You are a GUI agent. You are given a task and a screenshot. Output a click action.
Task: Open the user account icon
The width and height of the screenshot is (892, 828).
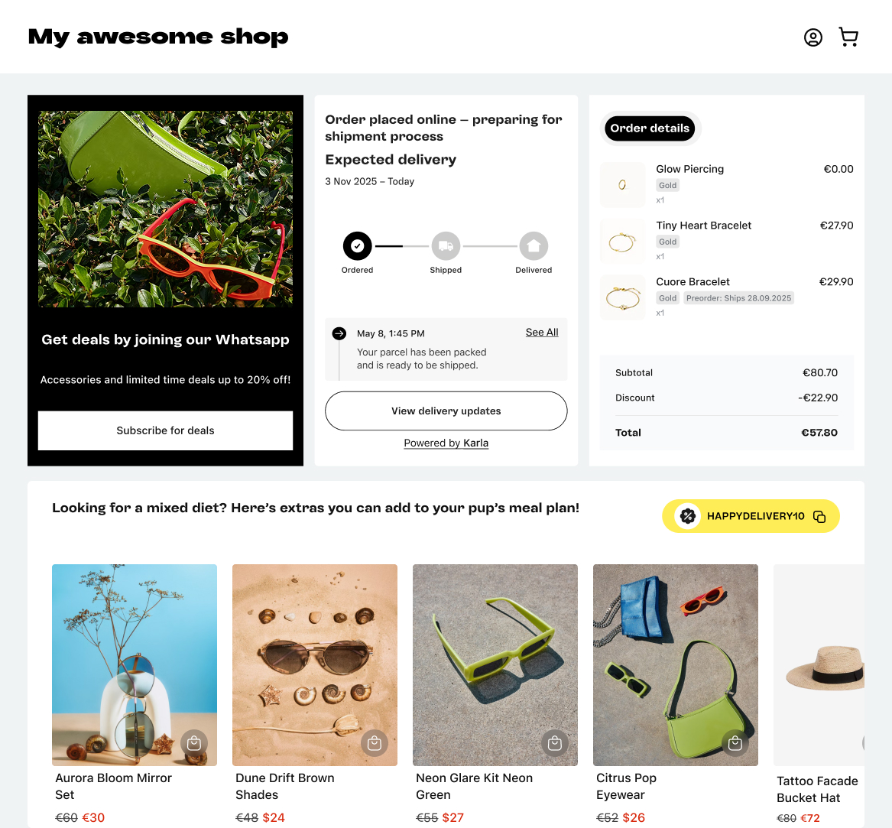click(813, 37)
